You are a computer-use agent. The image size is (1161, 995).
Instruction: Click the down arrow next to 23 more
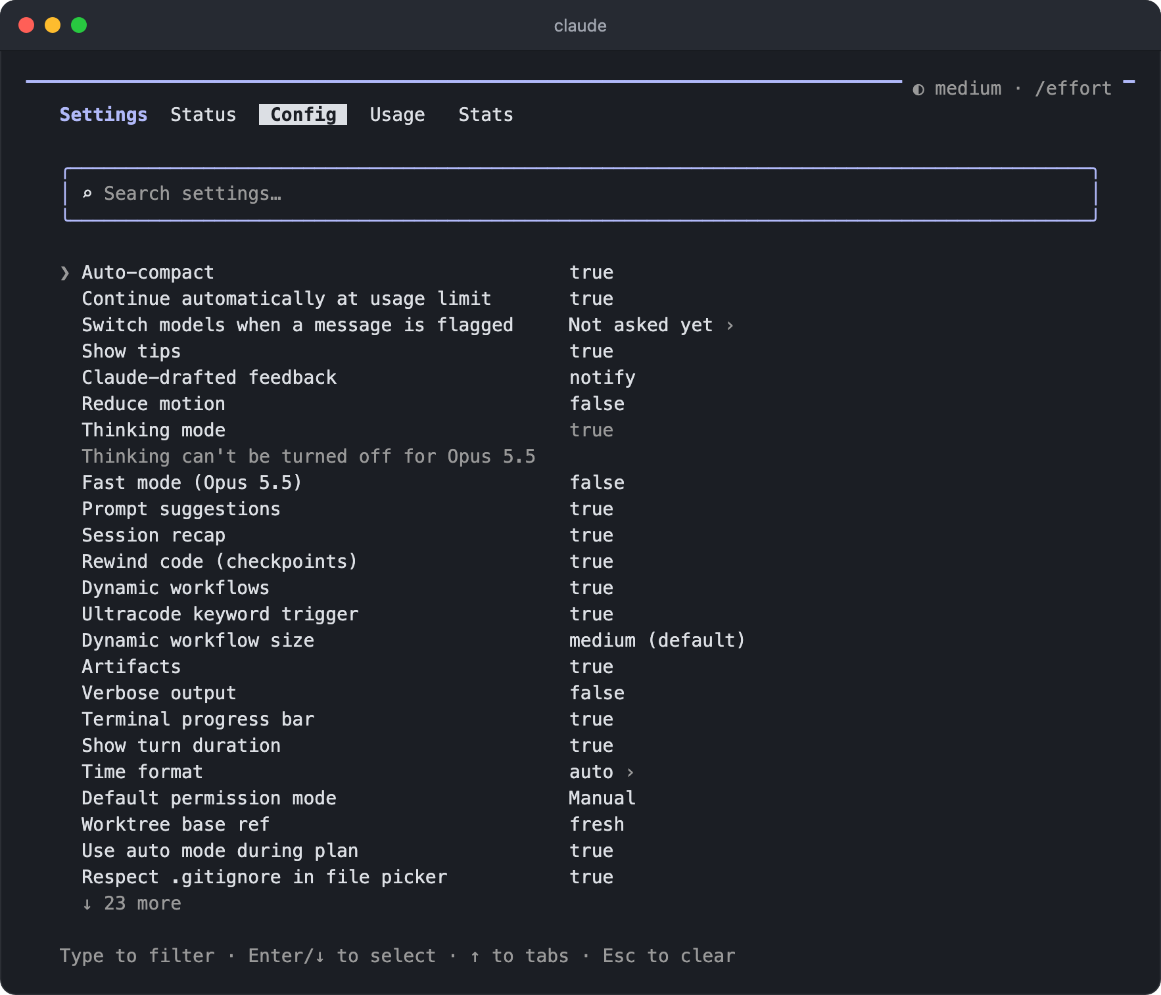click(87, 904)
